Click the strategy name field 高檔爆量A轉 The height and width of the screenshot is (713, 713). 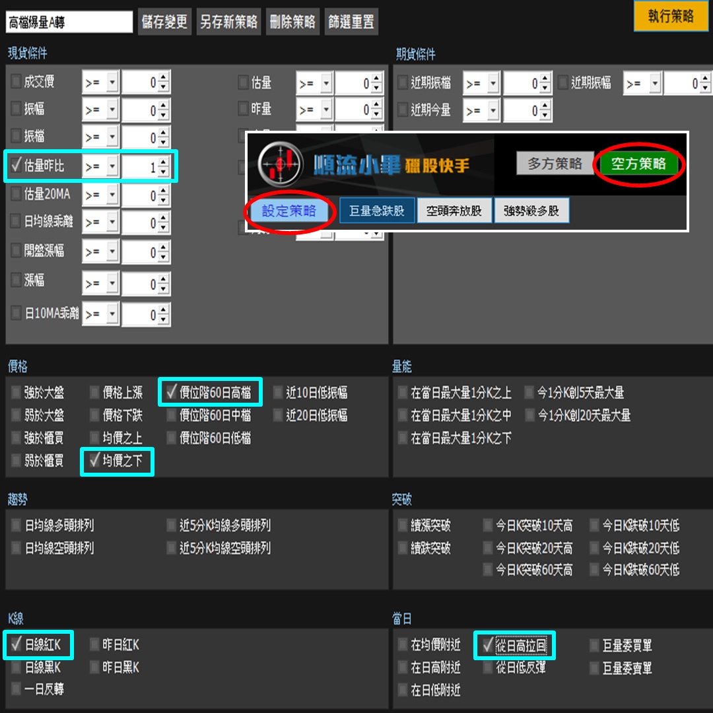point(69,22)
